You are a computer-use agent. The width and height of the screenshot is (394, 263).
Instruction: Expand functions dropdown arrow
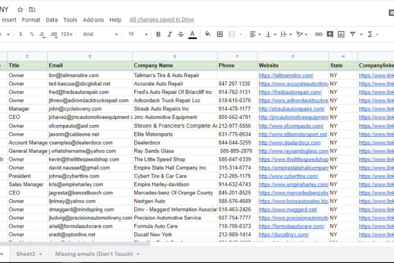pyautogui.click(x=377, y=35)
